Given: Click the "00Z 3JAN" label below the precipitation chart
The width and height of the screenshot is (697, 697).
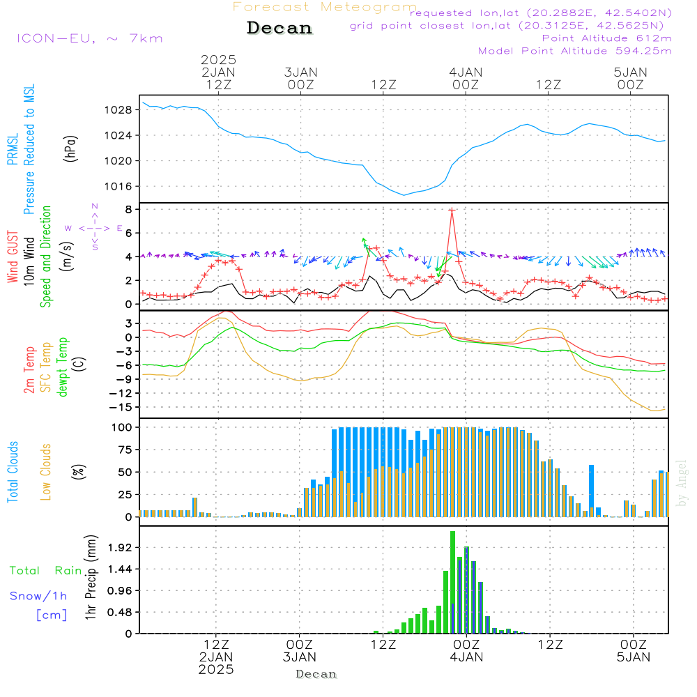Looking at the screenshot, I should [x=300, y=651].
